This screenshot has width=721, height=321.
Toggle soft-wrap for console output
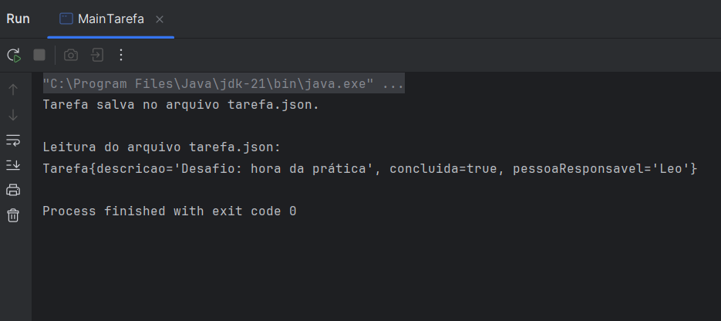coord(13,140)
